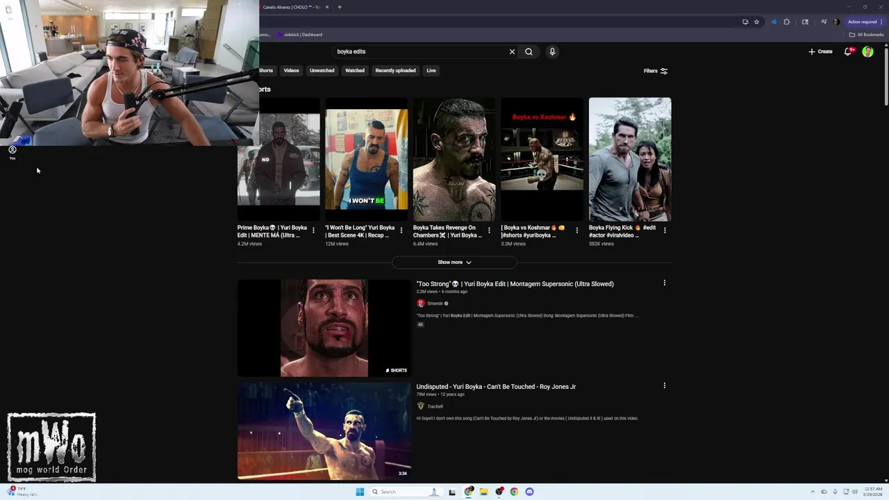This screenshot has height=500, width=889.
Task: Open the TrackeR channel avatar
Action: [x=420, y=406]
